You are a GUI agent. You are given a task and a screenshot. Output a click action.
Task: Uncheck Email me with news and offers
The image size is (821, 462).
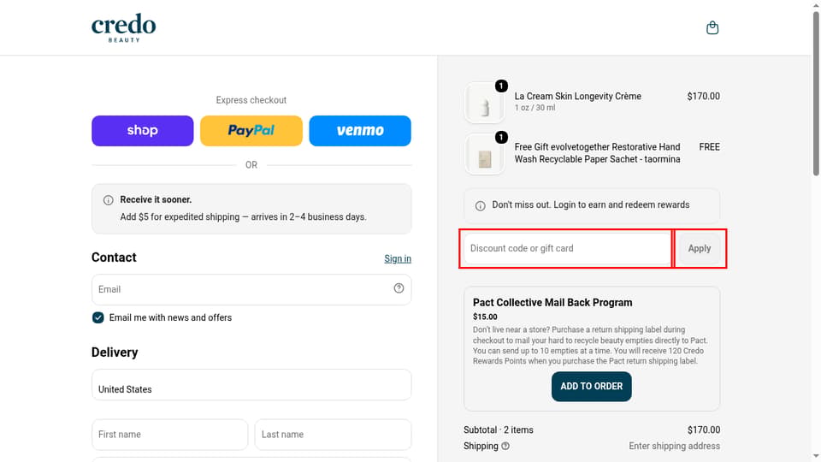[97, 317]
